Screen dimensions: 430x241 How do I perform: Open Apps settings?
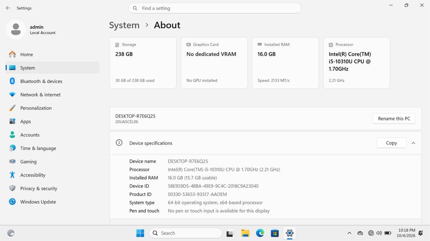tap(52, 121)
